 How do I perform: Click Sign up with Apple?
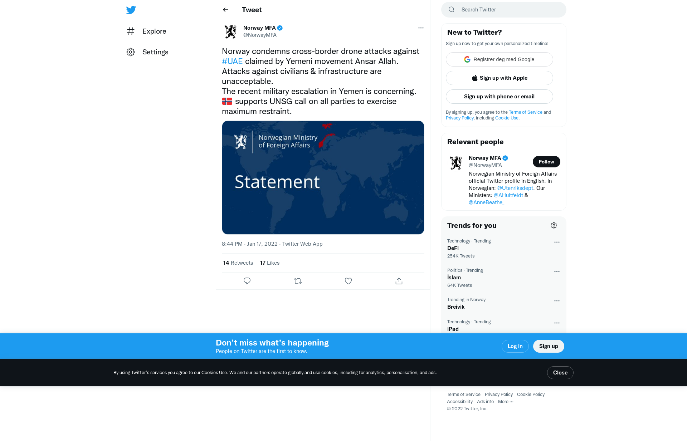(499, 78)
